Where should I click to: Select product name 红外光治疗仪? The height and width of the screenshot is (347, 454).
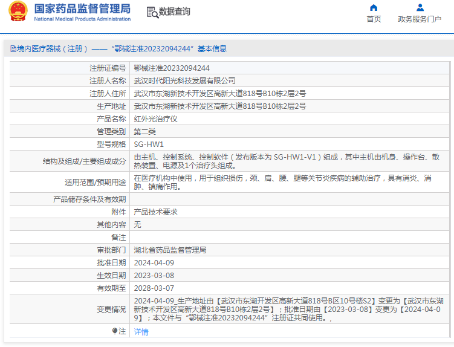click(x=155, y=119)
